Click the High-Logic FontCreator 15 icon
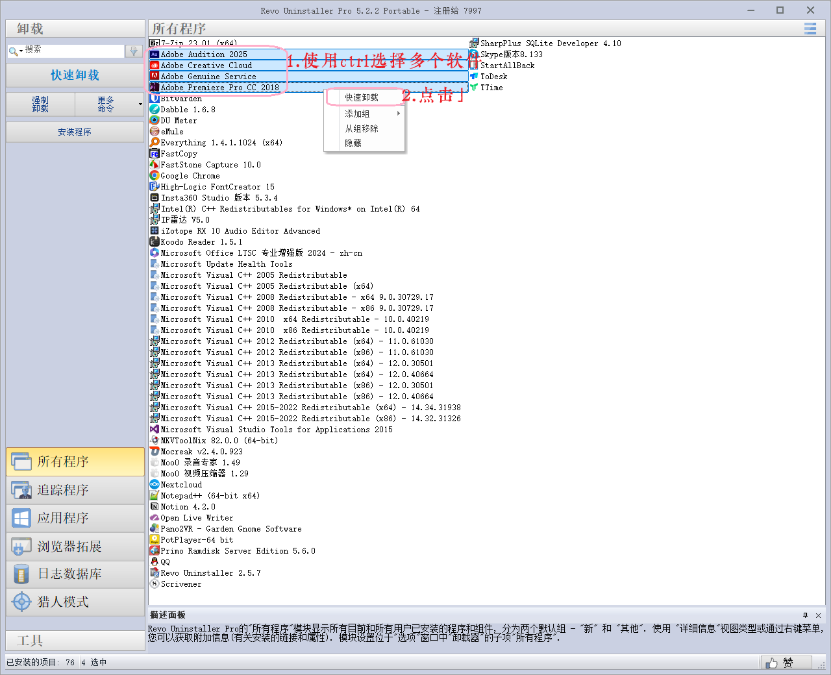 coord(155,187)
